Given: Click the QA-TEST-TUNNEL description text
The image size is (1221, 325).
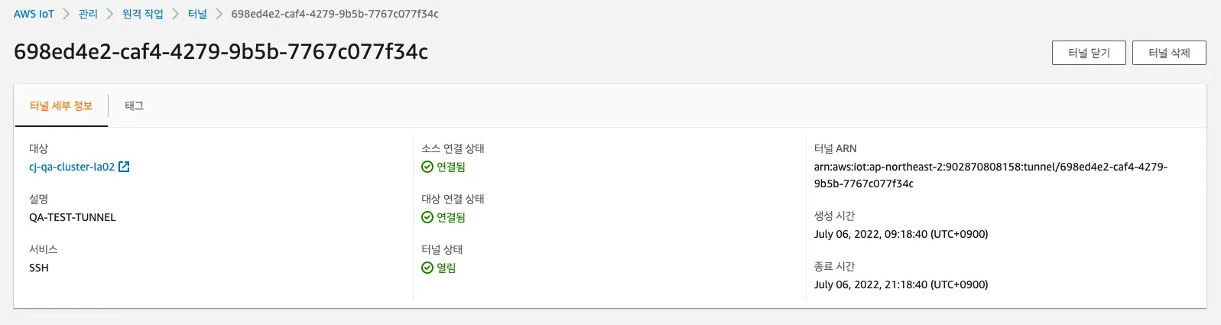Looking at the screenshot, I should (73, 217).
